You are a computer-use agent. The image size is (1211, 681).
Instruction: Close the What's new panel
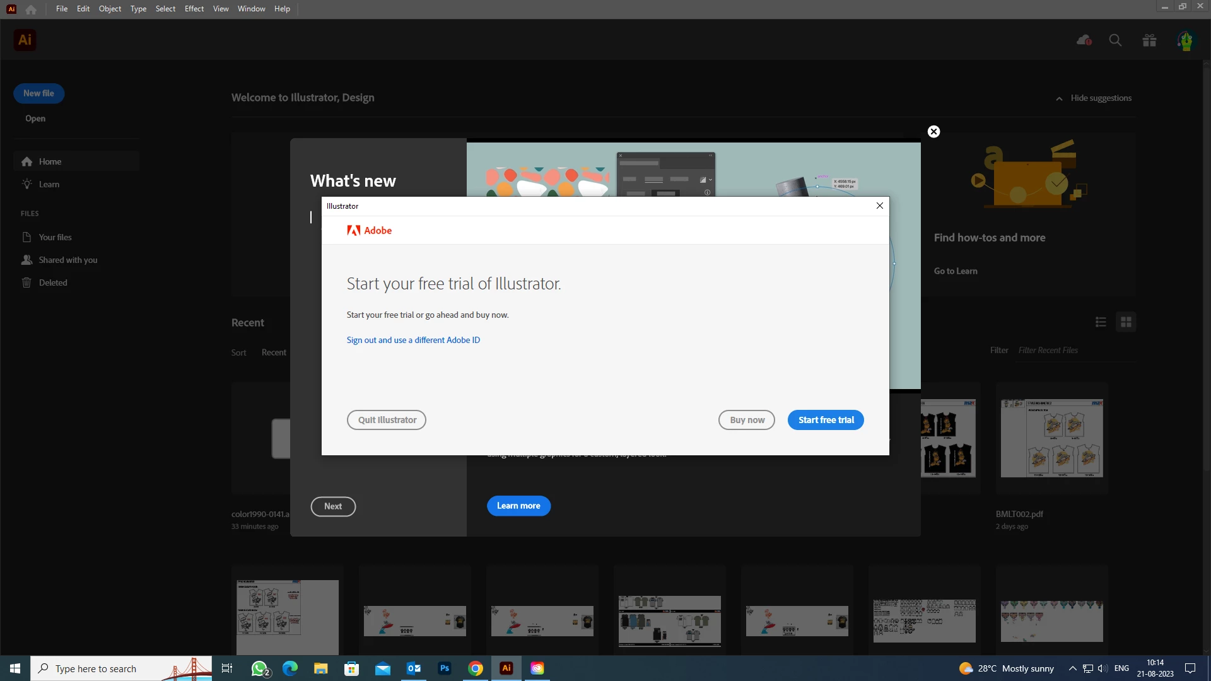click(933, 131)
